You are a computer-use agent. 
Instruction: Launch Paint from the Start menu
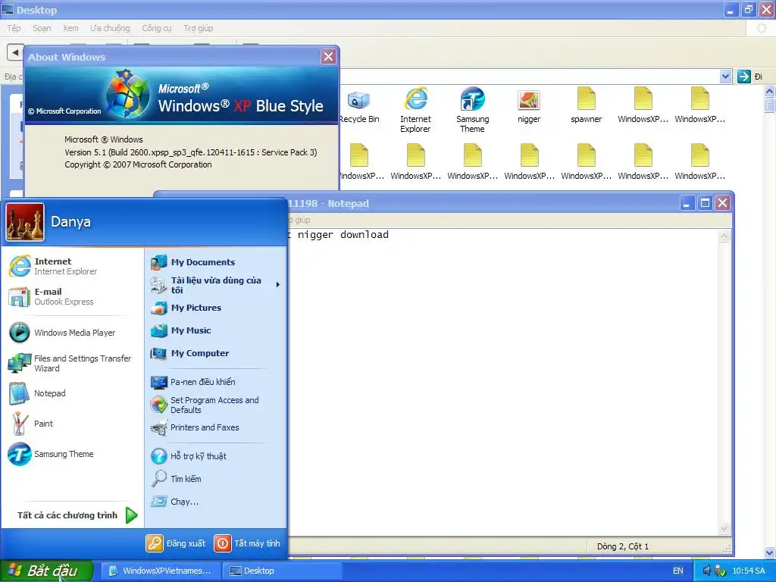(x=31, y=424)
